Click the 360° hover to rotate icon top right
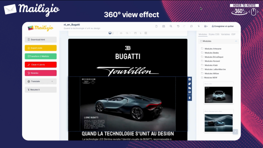The width and height of the screenshot is (263, 148). point(244,10)
